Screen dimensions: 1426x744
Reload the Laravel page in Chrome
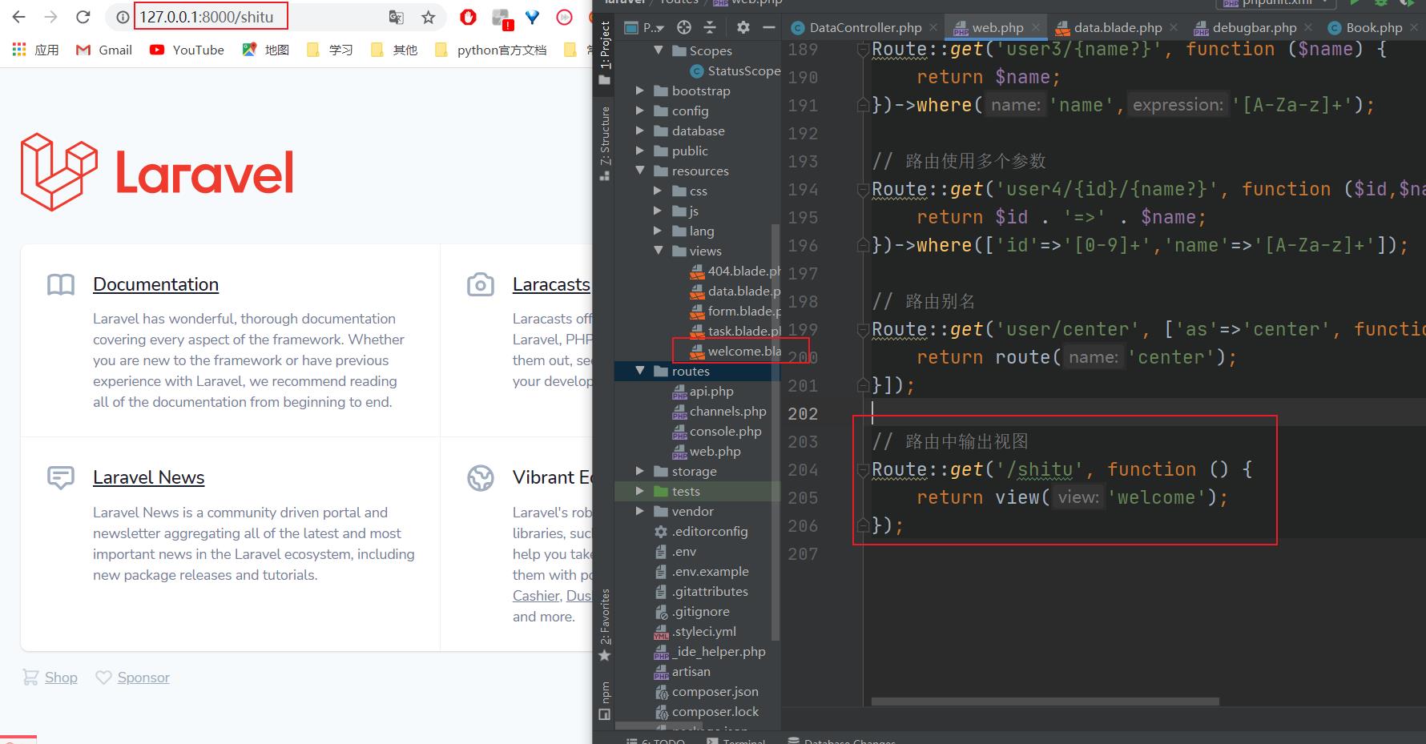83,17
